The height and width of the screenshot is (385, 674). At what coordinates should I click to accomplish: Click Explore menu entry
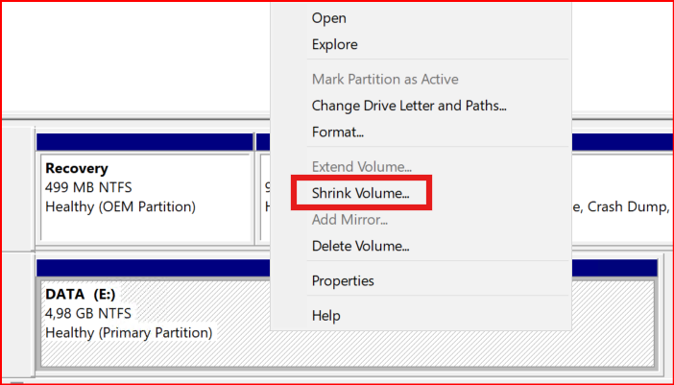(334, 44)
